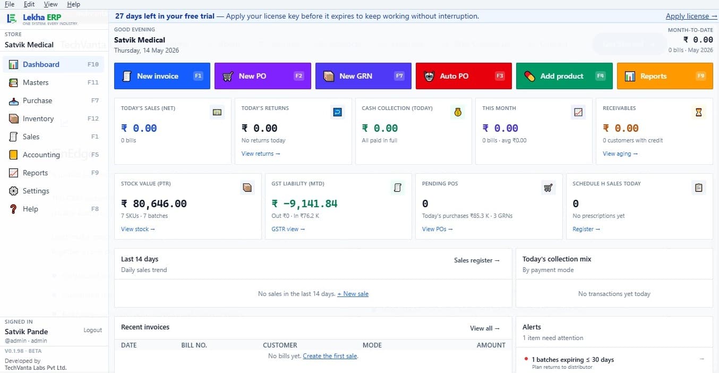The height and width of the screenshot is (373, 719).
Task: Click the Dashboard sidebar icon
Action: point(13,64)
